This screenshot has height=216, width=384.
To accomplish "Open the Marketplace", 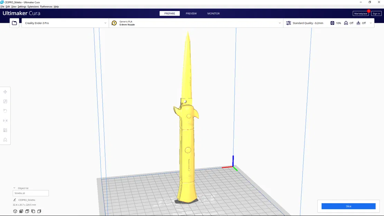I will [x=360, y=13].
